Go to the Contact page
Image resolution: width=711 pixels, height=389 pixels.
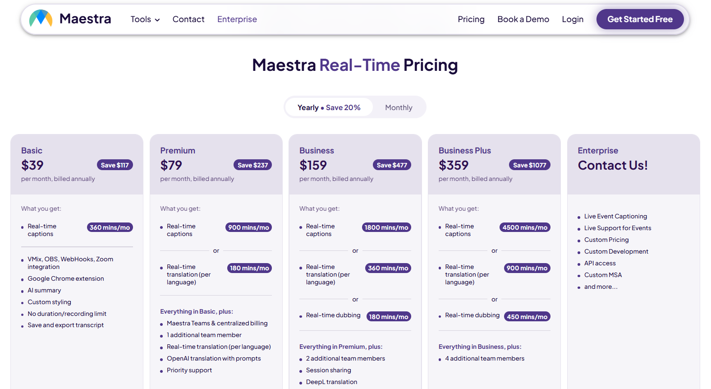[x=188, y=19]
